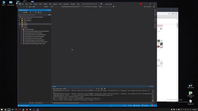198x111 pixels.
Task: Click the Windows Start button
Action: pos(2,109)
